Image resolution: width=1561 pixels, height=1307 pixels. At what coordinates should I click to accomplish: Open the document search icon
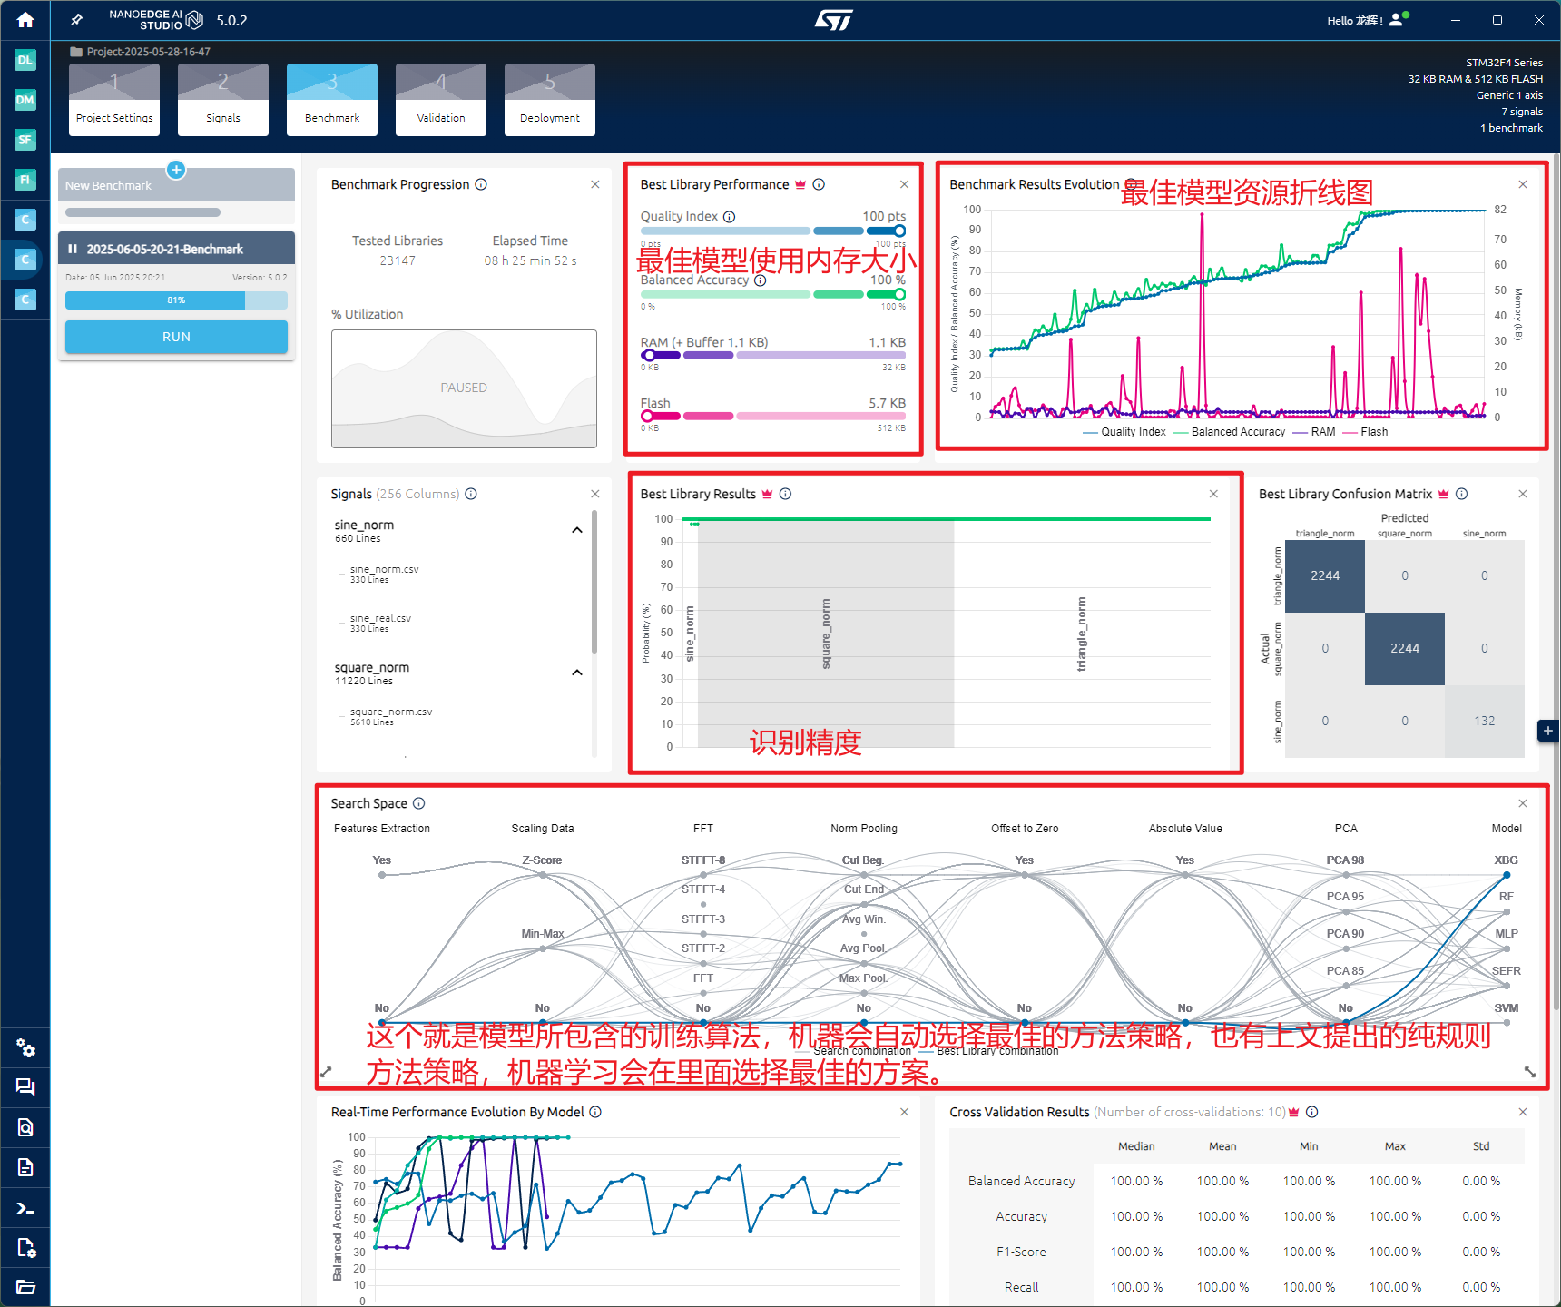[x=25, y=1127]
